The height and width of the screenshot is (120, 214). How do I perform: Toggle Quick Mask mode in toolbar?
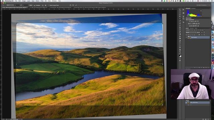point(180,58)
